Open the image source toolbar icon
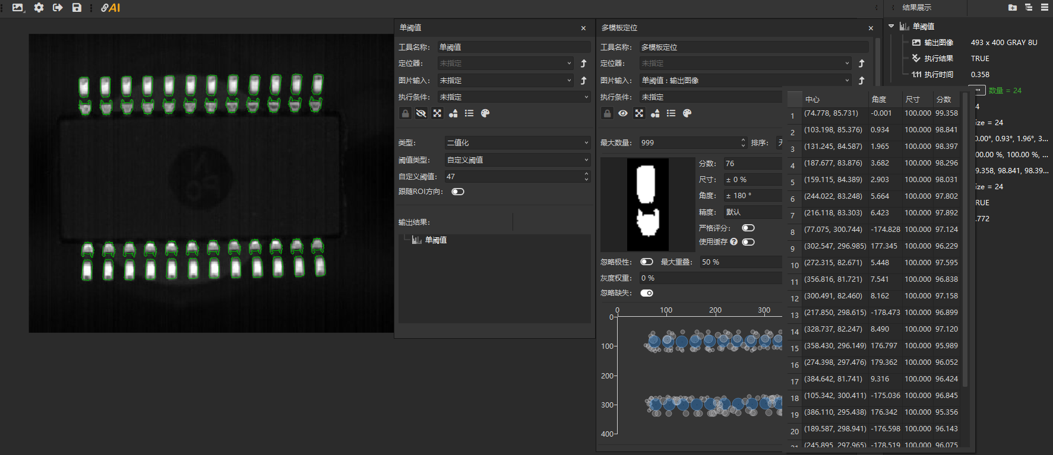Screen dimensions: 1053x455 coord(18,8)
